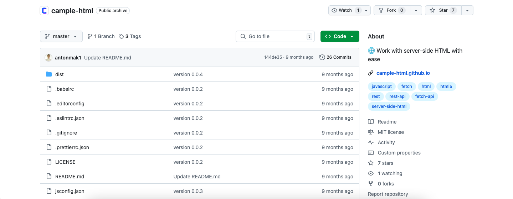
Task: Open the cample-html repository logo
Action: (44, 11)
